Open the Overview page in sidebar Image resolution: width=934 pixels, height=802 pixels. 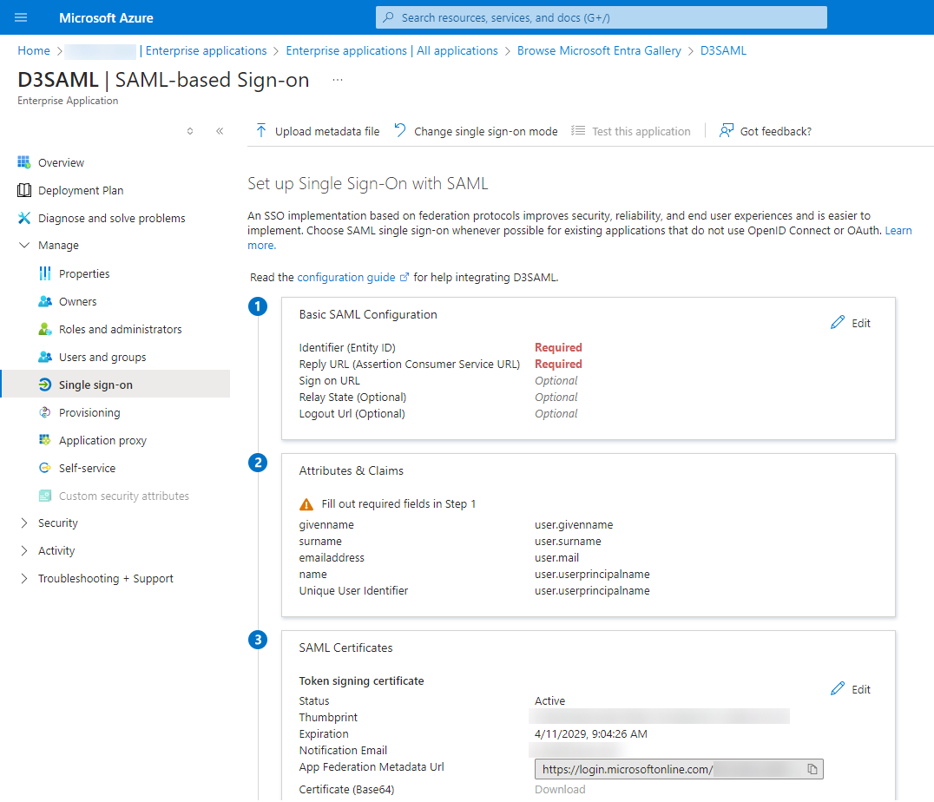tap(61, 162)
